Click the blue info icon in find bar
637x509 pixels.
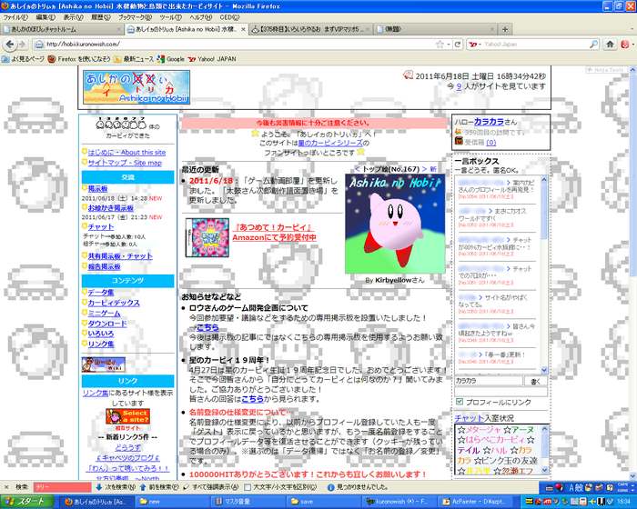(330, 487)
